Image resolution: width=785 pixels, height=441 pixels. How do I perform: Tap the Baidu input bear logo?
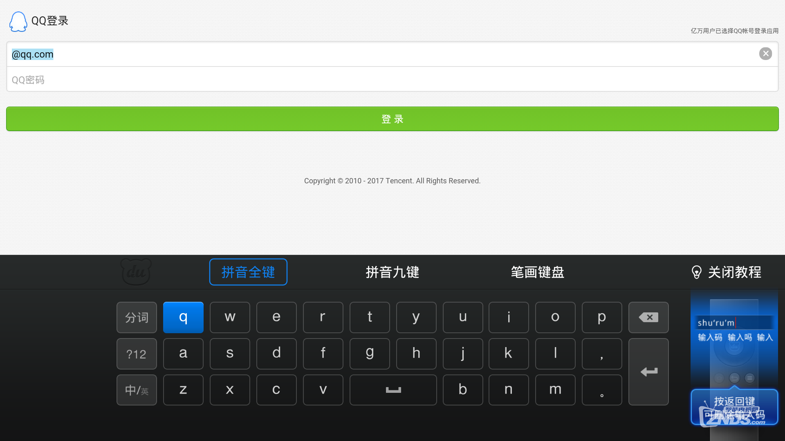[136, 272]
